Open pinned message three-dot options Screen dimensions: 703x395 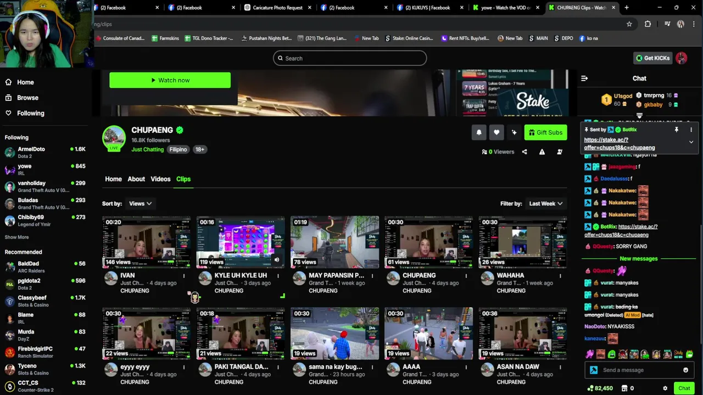click(x=691, y=129)
